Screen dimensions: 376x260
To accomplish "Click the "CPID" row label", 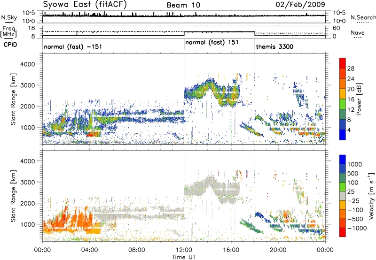I will (x=10, y=45).
